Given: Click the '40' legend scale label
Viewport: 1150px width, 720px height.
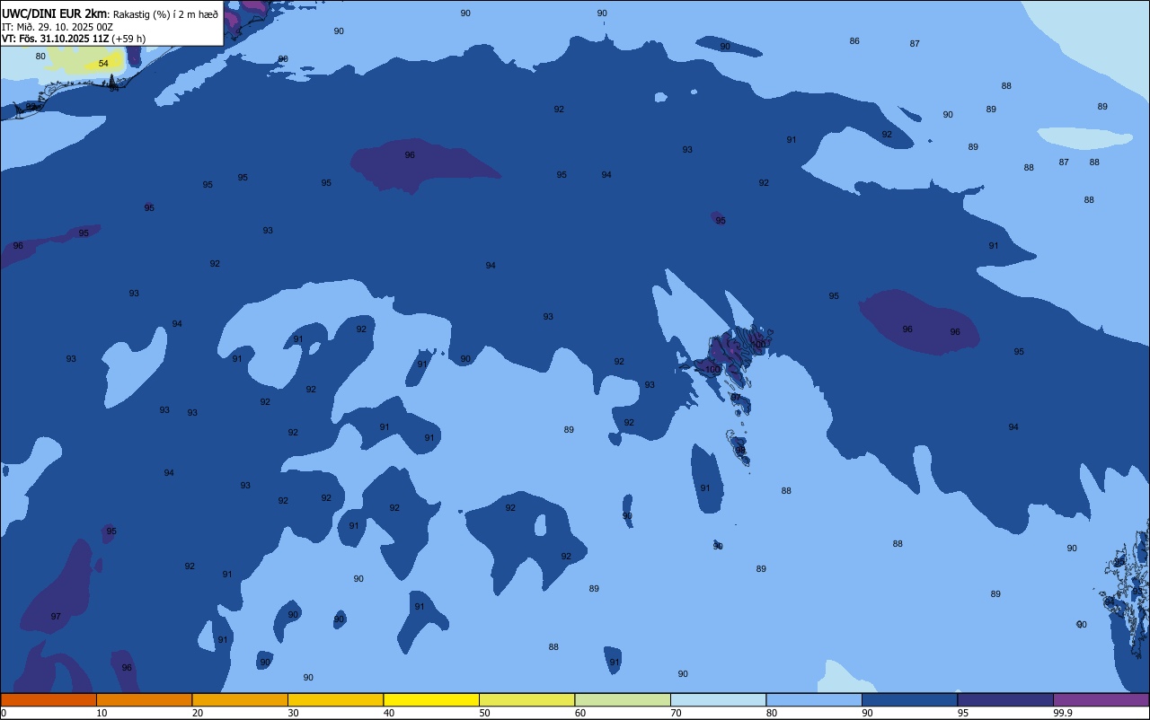Looking at the screenshot, I should coord(388,713).
